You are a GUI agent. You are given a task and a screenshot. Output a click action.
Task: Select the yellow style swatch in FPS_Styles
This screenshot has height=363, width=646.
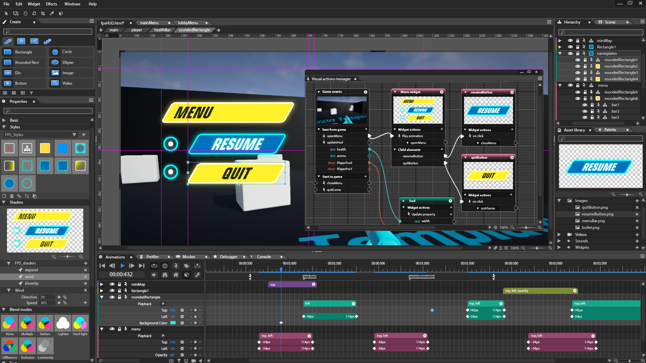(45, 148)
